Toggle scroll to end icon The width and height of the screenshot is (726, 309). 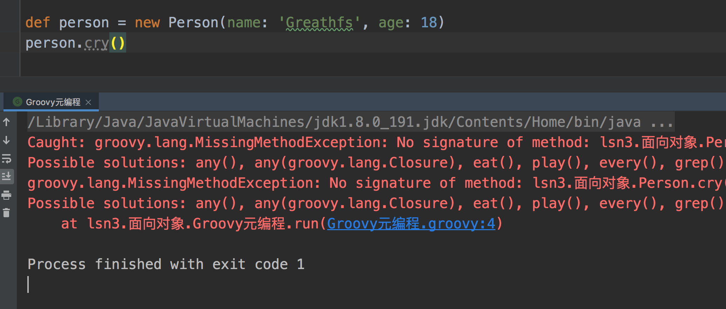[7, 176]
